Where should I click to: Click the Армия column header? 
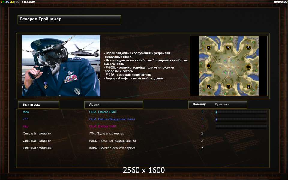click(x=114, y=104)
